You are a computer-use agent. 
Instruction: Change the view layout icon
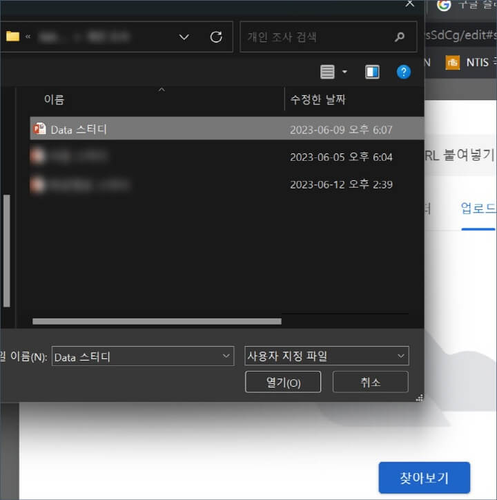[x=327, y=72]
